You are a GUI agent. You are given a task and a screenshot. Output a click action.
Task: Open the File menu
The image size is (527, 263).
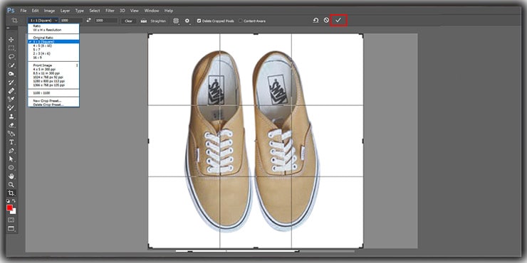24,11
